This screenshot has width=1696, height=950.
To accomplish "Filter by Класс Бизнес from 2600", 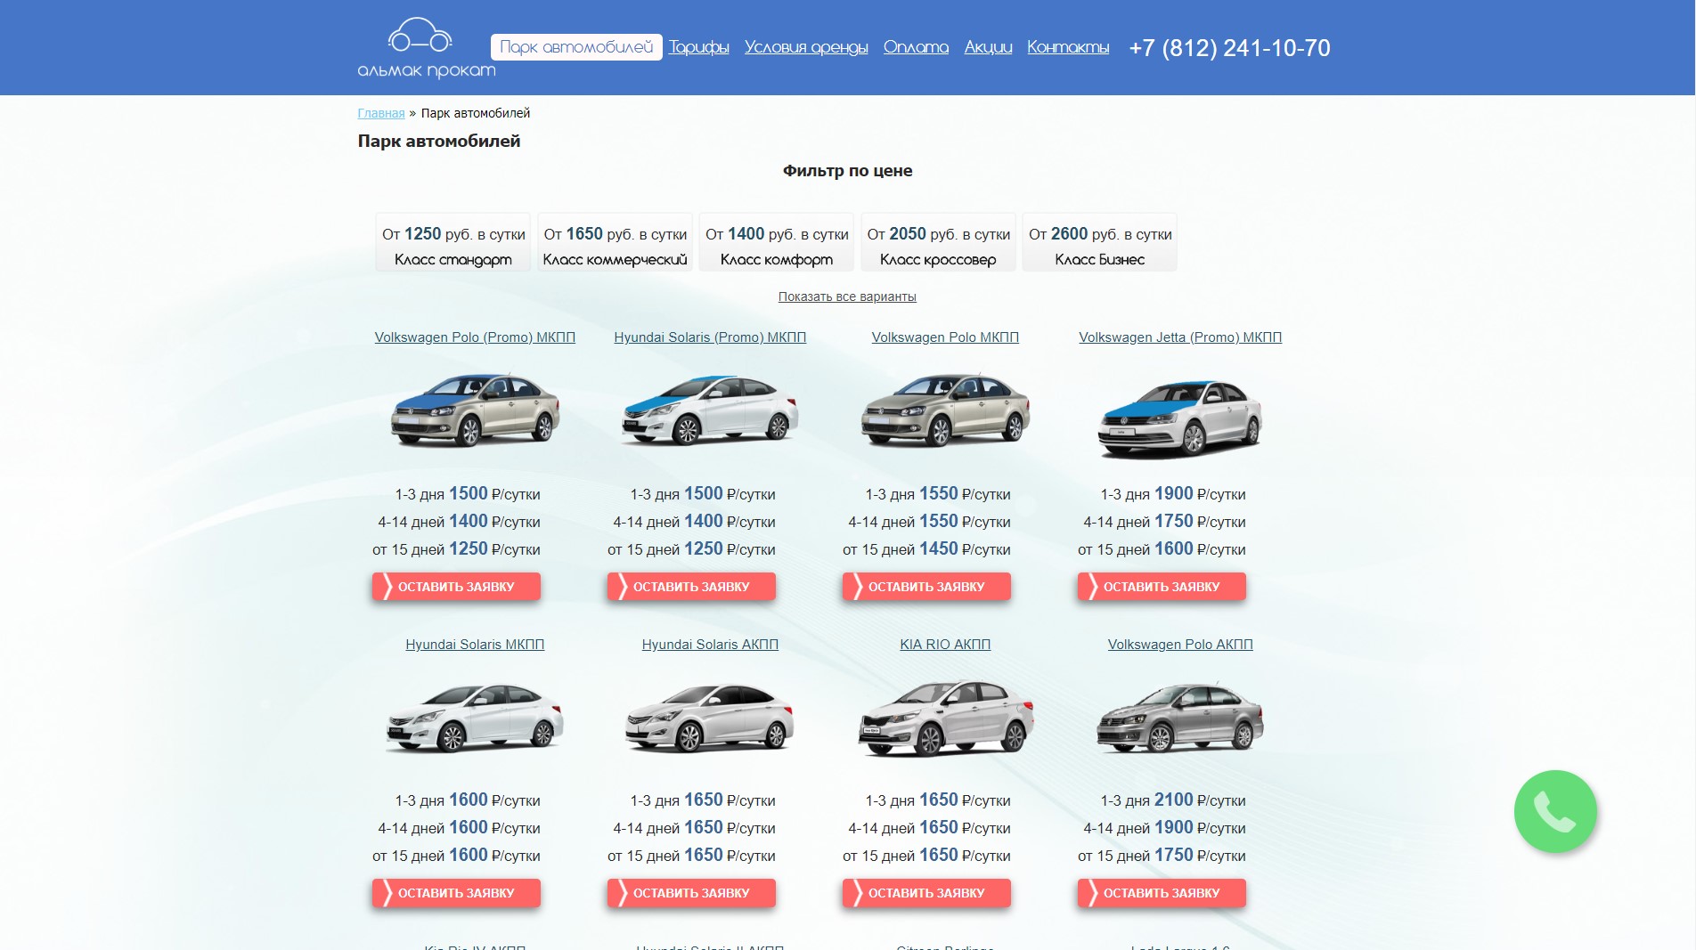I will pos(1100,242).
